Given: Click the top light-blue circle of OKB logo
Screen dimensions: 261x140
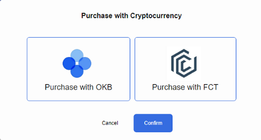Looking at the screenshot, I should [77, 55].
